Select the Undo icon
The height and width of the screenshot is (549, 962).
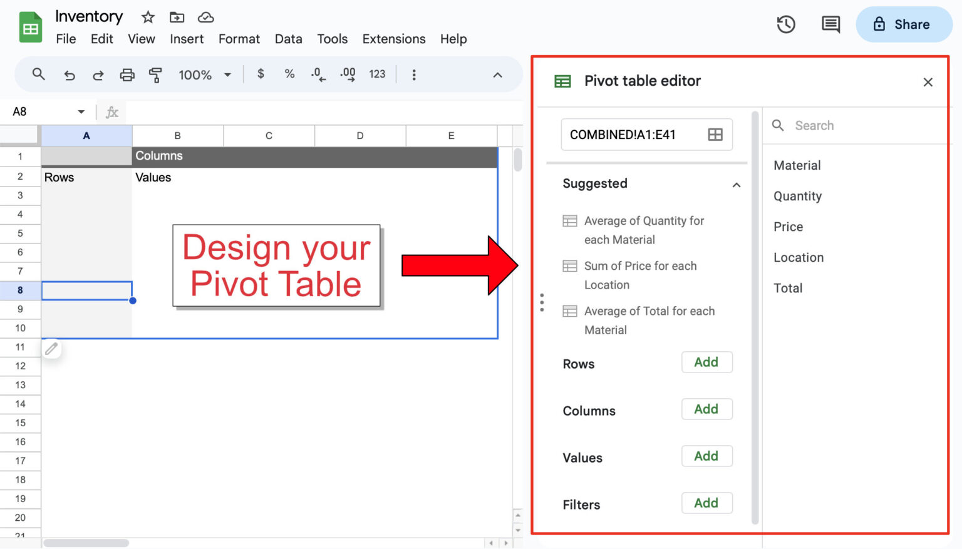[70, 74]
